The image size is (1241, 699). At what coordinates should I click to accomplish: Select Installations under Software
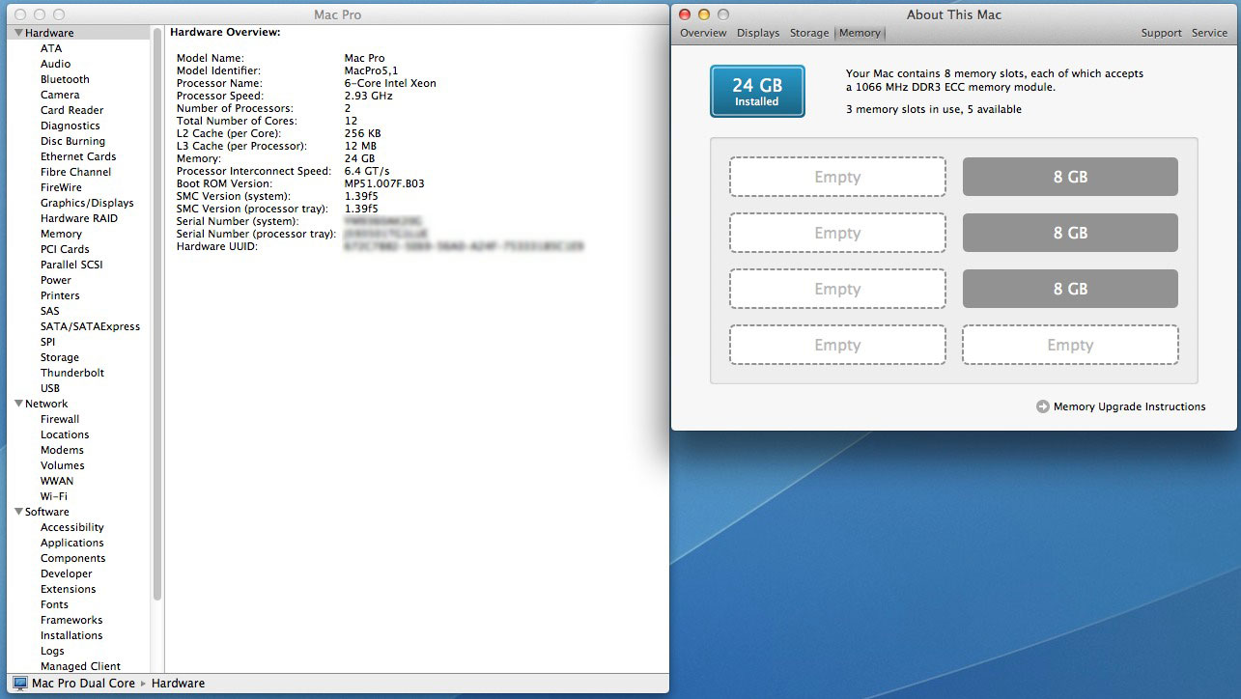pos(71,635)
